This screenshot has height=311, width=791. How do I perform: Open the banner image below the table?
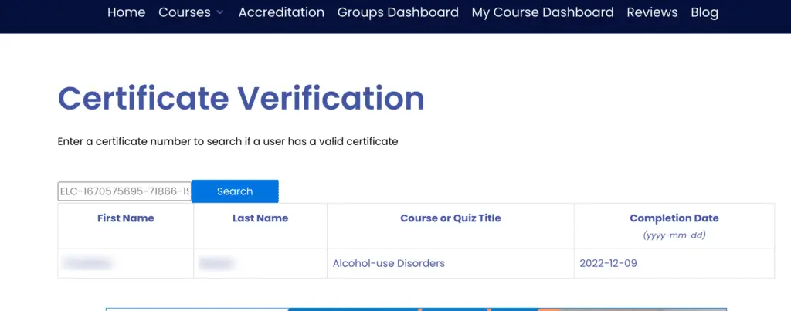[x=416, y=309]
